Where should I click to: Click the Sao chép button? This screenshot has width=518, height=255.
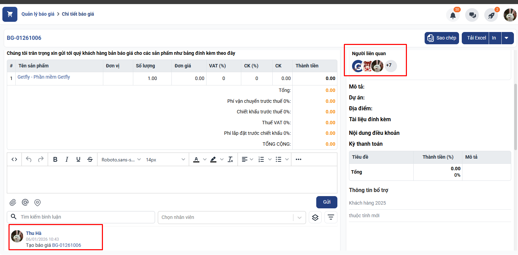point(442,38)
